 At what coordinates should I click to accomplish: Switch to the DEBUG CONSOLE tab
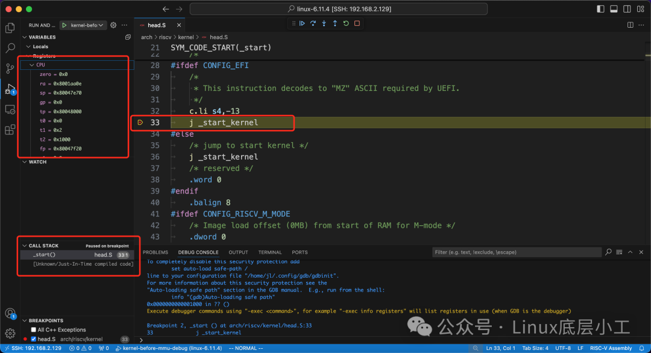tap(198, 252)
